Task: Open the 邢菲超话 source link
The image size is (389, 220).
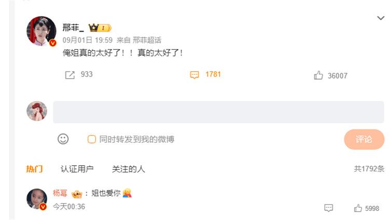Action: point(147,40)
